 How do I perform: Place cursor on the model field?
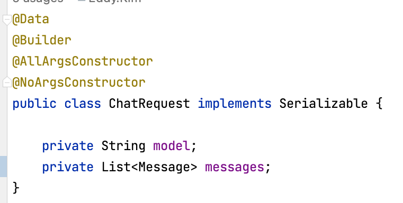[x=172, y=146]
